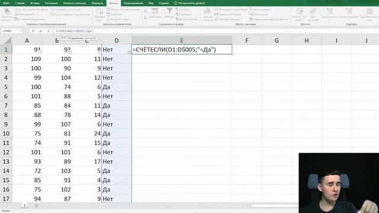The height and width of the screenshot is (213, 379).
Task: Select column H header
Action: coord(307,40)
